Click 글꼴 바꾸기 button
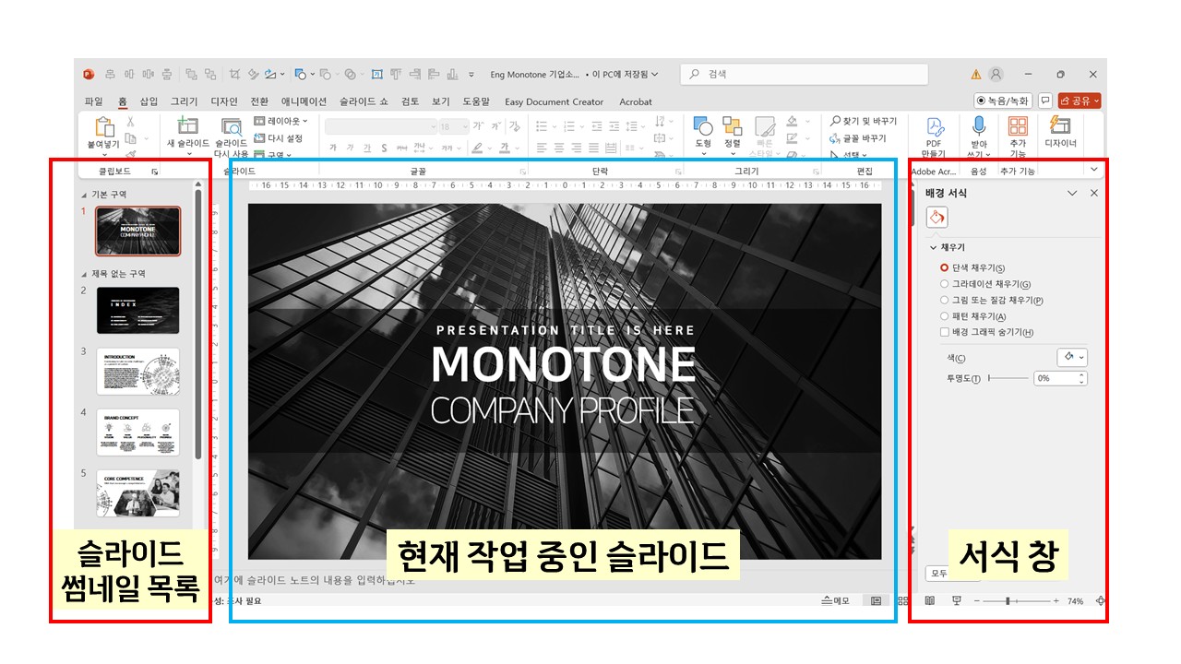This screenshot has height=664, width=1181. tap(857, 138)
